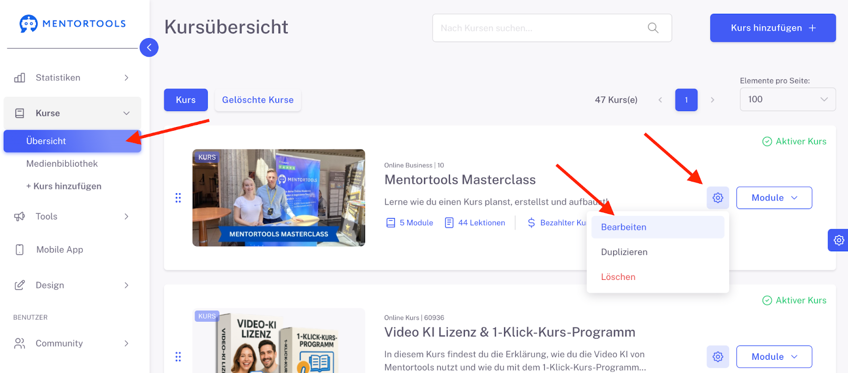
Task: Click the Aktiver Kurs checkmark on Video KI card
Action: pos(767,301)
